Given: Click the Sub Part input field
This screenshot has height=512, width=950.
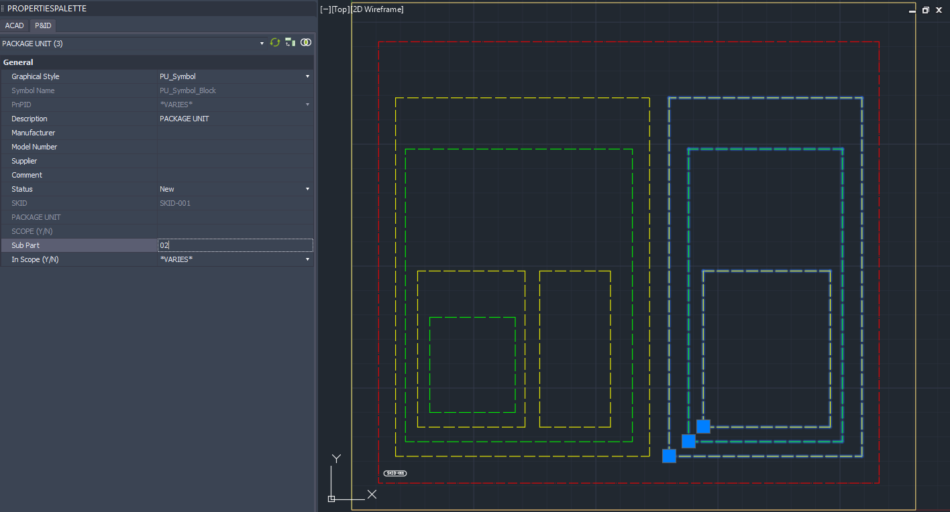Looking at the screenshot, I should point(235,245).
